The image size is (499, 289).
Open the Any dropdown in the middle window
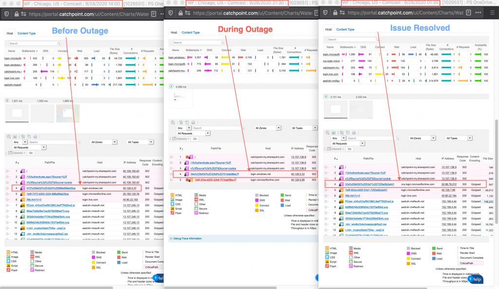[x=184, y=128]
